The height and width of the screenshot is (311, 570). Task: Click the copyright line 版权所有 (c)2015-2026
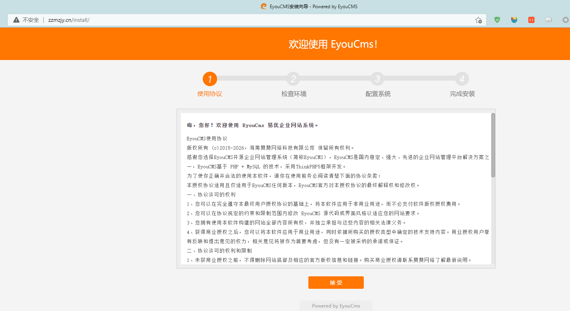tap(271, 148)
